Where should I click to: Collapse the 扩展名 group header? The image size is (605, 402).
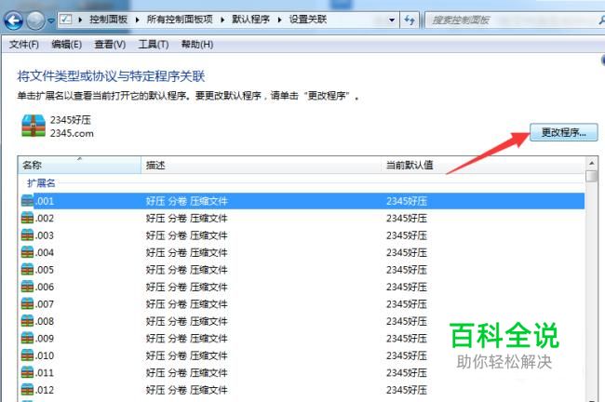tap(41, 183)
